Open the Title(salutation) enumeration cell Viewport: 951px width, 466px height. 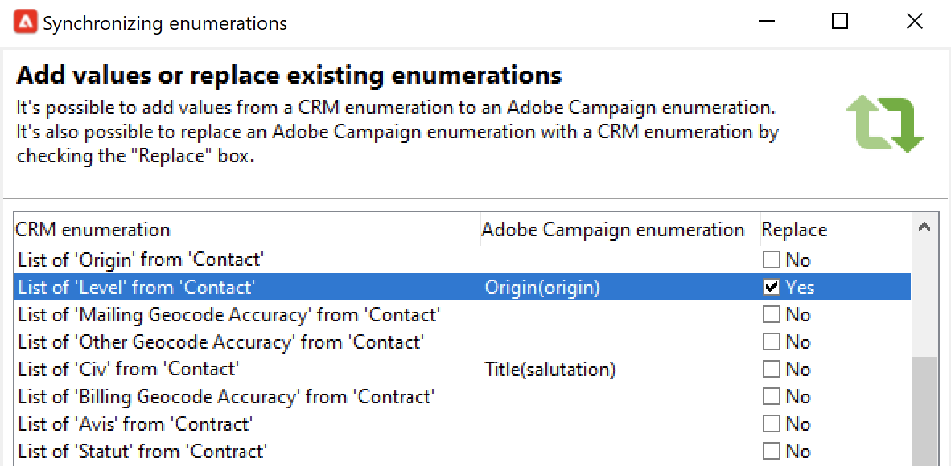(x=550, y=370)
